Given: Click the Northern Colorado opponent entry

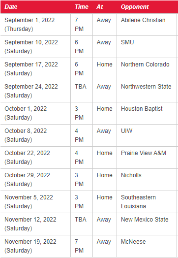Looking at the screenshot, I should click(145, 64).
